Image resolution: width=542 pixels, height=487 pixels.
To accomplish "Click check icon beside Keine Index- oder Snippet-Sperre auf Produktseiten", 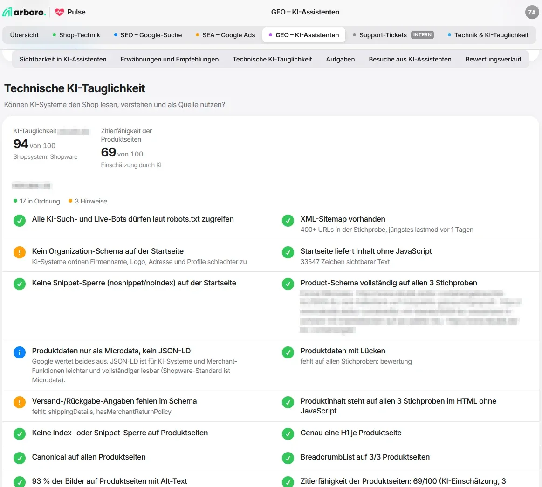I will coord(20,434).
